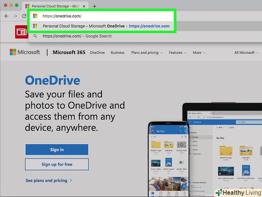The width and height of the screenshot is (262, 197).
Task: Expand the Features dropdown menu
Action: point(178,53)
